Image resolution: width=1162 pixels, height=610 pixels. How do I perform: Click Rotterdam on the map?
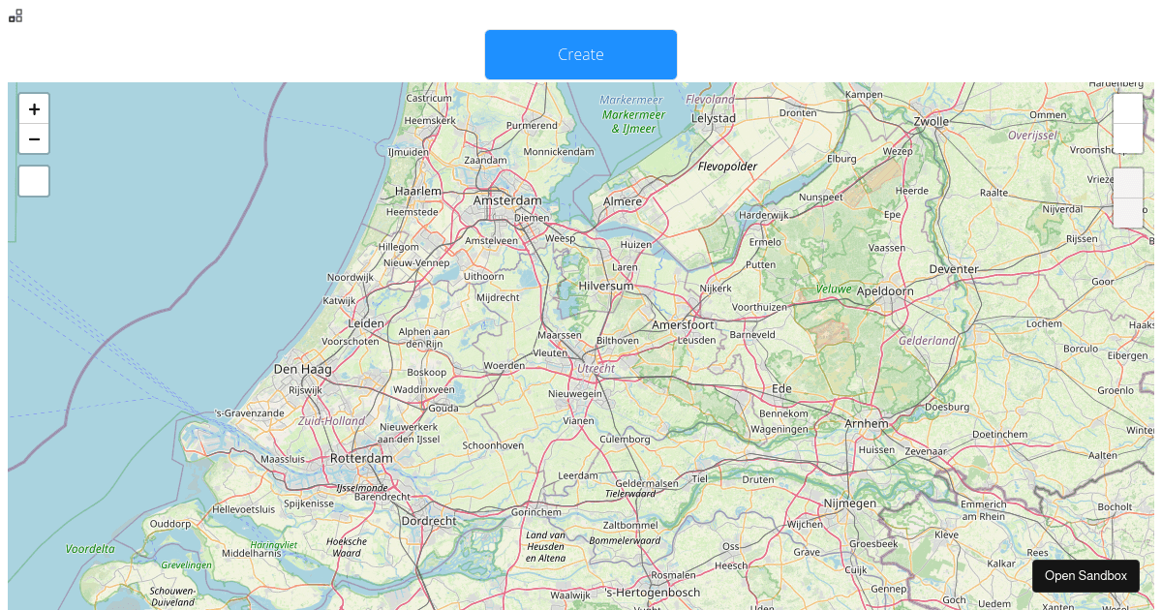click(x=360, y=458)
